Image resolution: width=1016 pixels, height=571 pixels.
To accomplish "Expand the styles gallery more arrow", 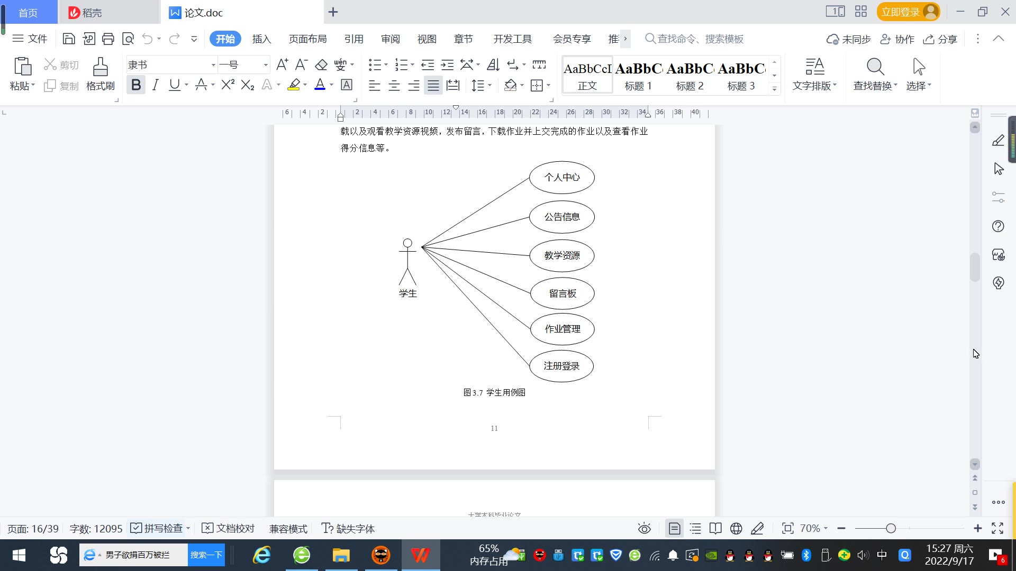I will coord(774,89).
